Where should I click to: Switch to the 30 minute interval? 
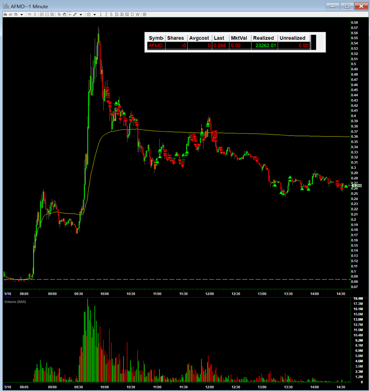[x=122, y=14]
